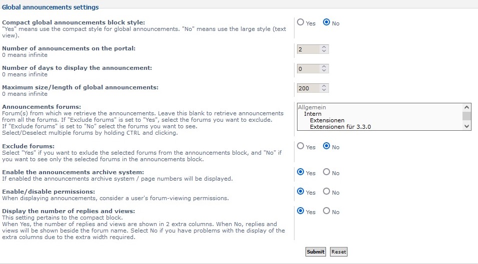Viewport: 478px width, 264px height.
Task: Select Yes for compact global announcements style
Action: pos(300,22)
